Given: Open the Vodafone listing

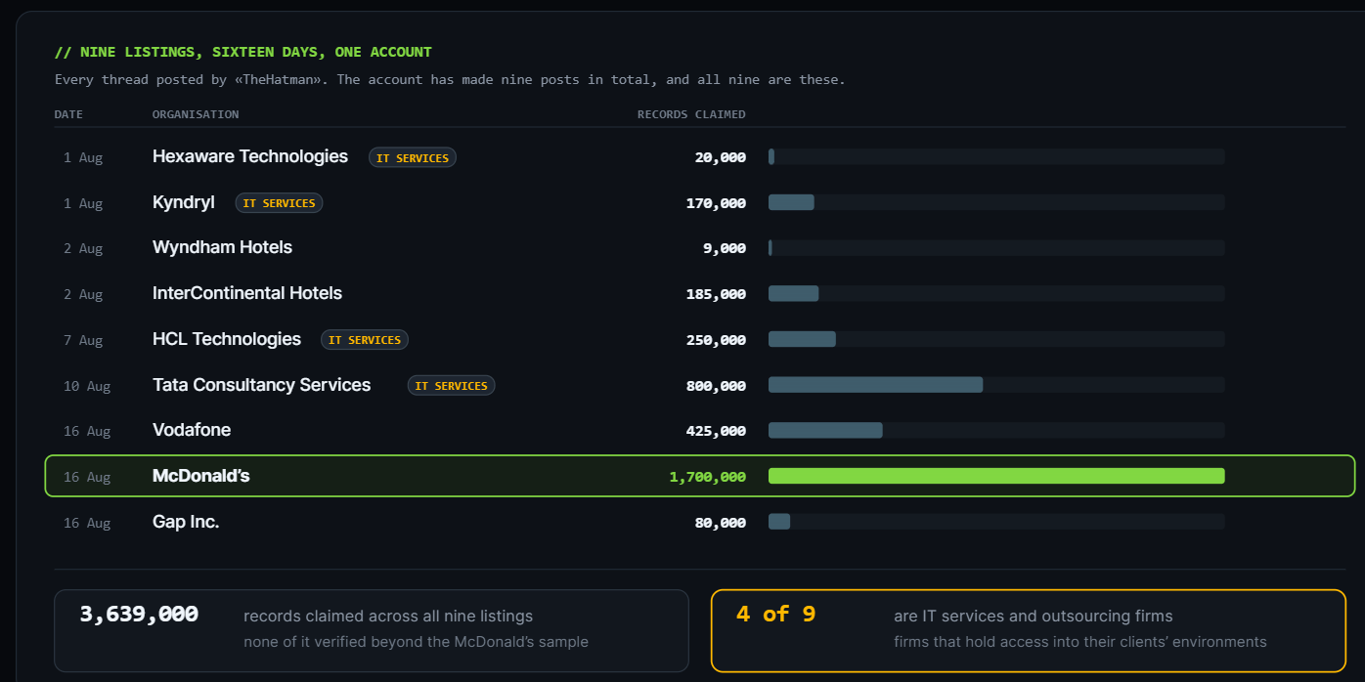Looking at the screenshot, I should (700, 430).
